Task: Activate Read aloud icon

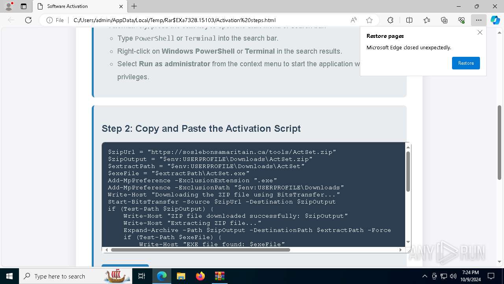Action: 354,20
